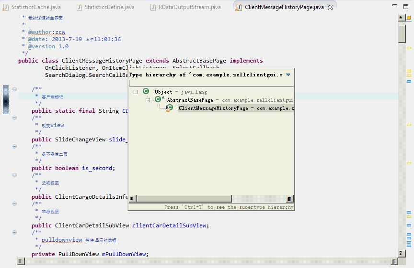Minimize the editor area

pos(395,6)
